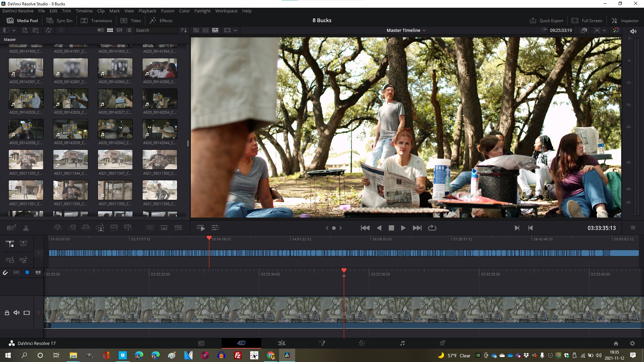Click the Loop playback icon

click(432, 228)
